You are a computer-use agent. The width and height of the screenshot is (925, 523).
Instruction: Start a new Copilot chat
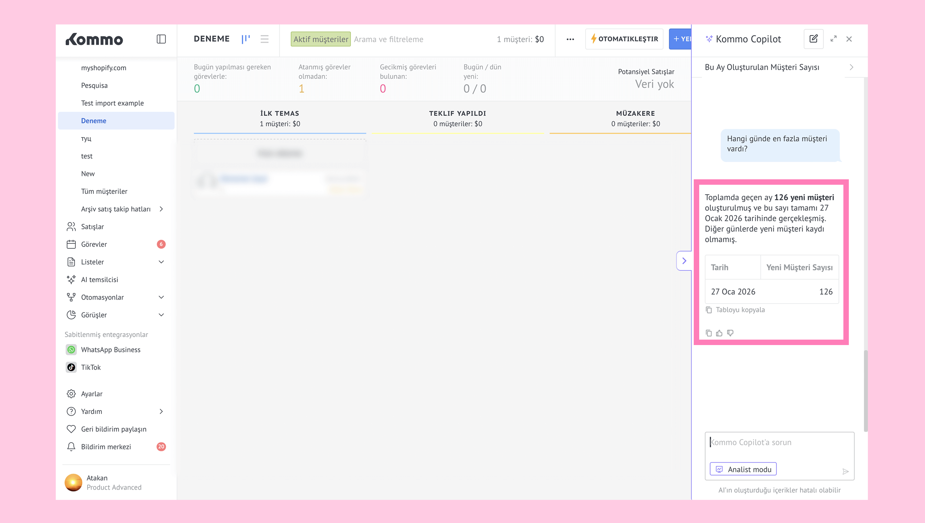tap(813, 39)
